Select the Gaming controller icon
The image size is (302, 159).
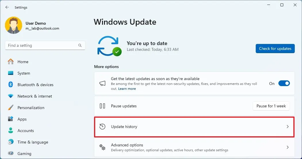click(x=11, y=153)
